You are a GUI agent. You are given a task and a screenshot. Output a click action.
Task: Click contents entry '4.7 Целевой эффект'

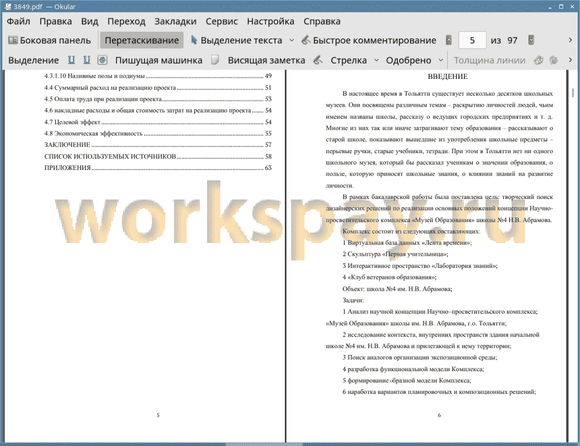pyautogui.click(x=158, y=122)
